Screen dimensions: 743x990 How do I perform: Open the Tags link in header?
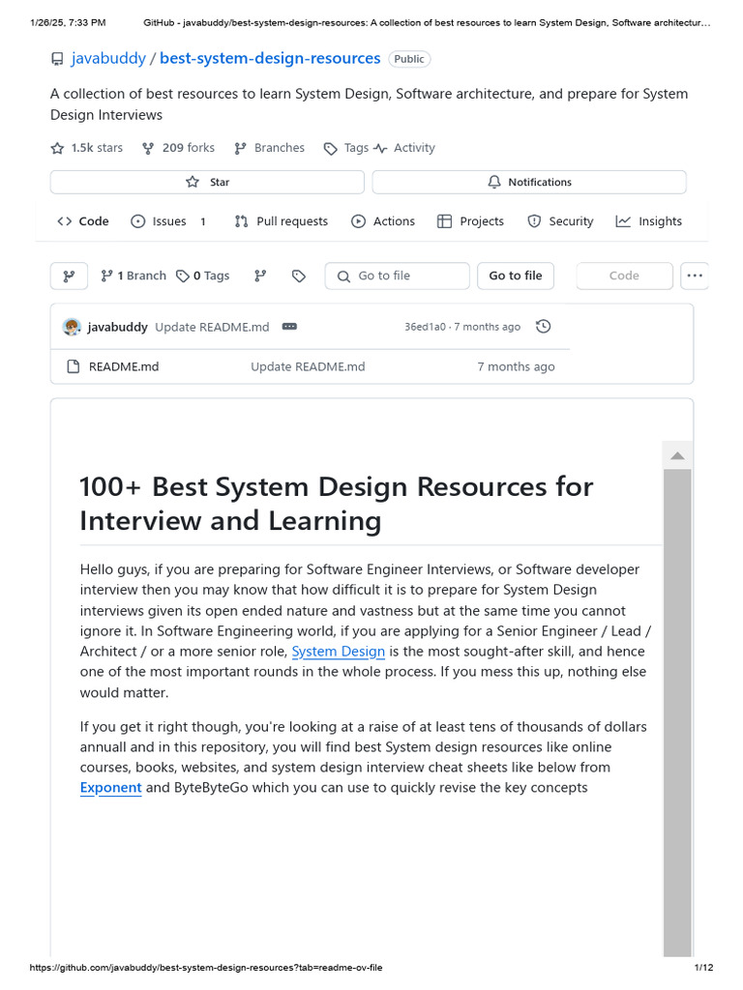point(356,148)
